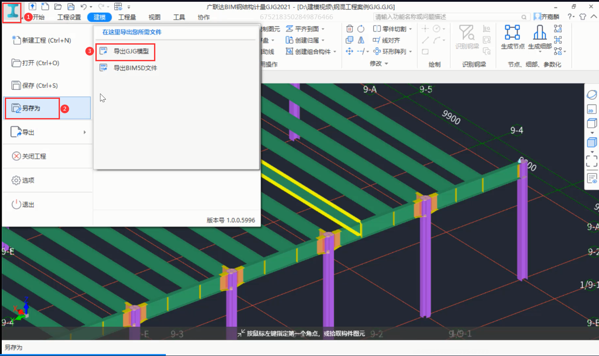Screen dimensions: 599x356
Task: Expand the 修改 group dropdown
Action: coord(386,64)
